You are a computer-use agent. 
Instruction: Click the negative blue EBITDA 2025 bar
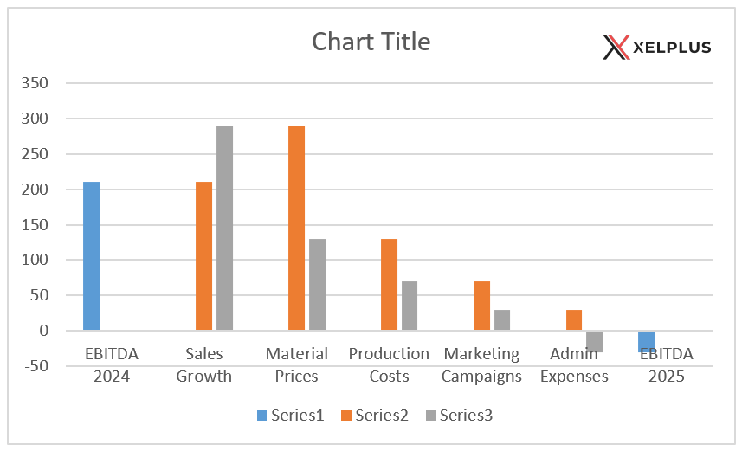(x=646, y=341)
